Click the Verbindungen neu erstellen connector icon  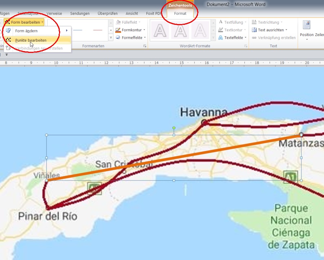[8, 48]
